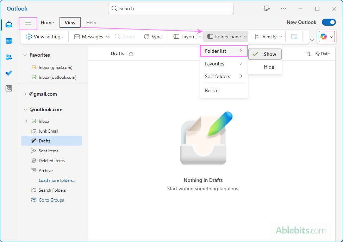Open View settings gear
343x242 pixels.
44,37
